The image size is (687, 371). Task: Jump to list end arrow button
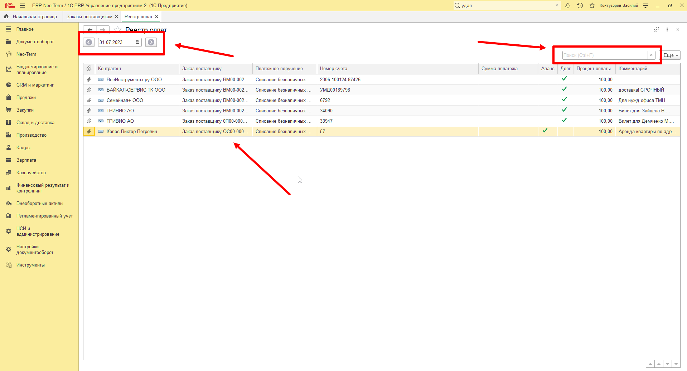click(x=676, y=364)
